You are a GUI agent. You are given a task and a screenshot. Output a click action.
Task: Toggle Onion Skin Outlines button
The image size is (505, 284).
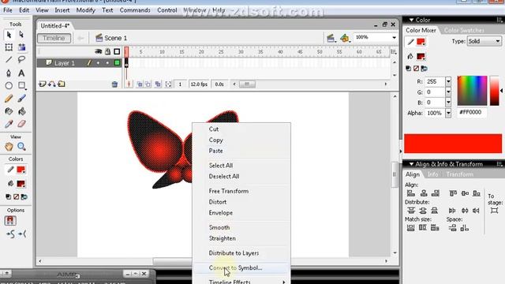[x=148, y=84]
